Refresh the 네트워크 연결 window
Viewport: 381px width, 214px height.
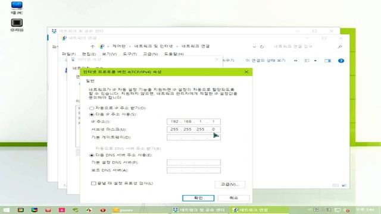(x=262, y=46)
